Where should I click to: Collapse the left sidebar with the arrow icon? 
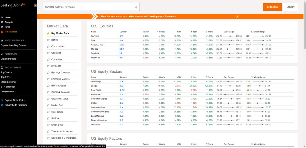[35, 6]
